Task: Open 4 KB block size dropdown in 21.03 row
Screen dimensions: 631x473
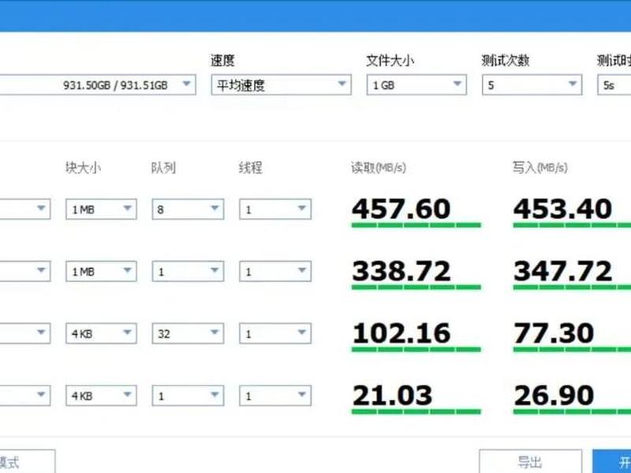Action: click(x=101, y=396)
